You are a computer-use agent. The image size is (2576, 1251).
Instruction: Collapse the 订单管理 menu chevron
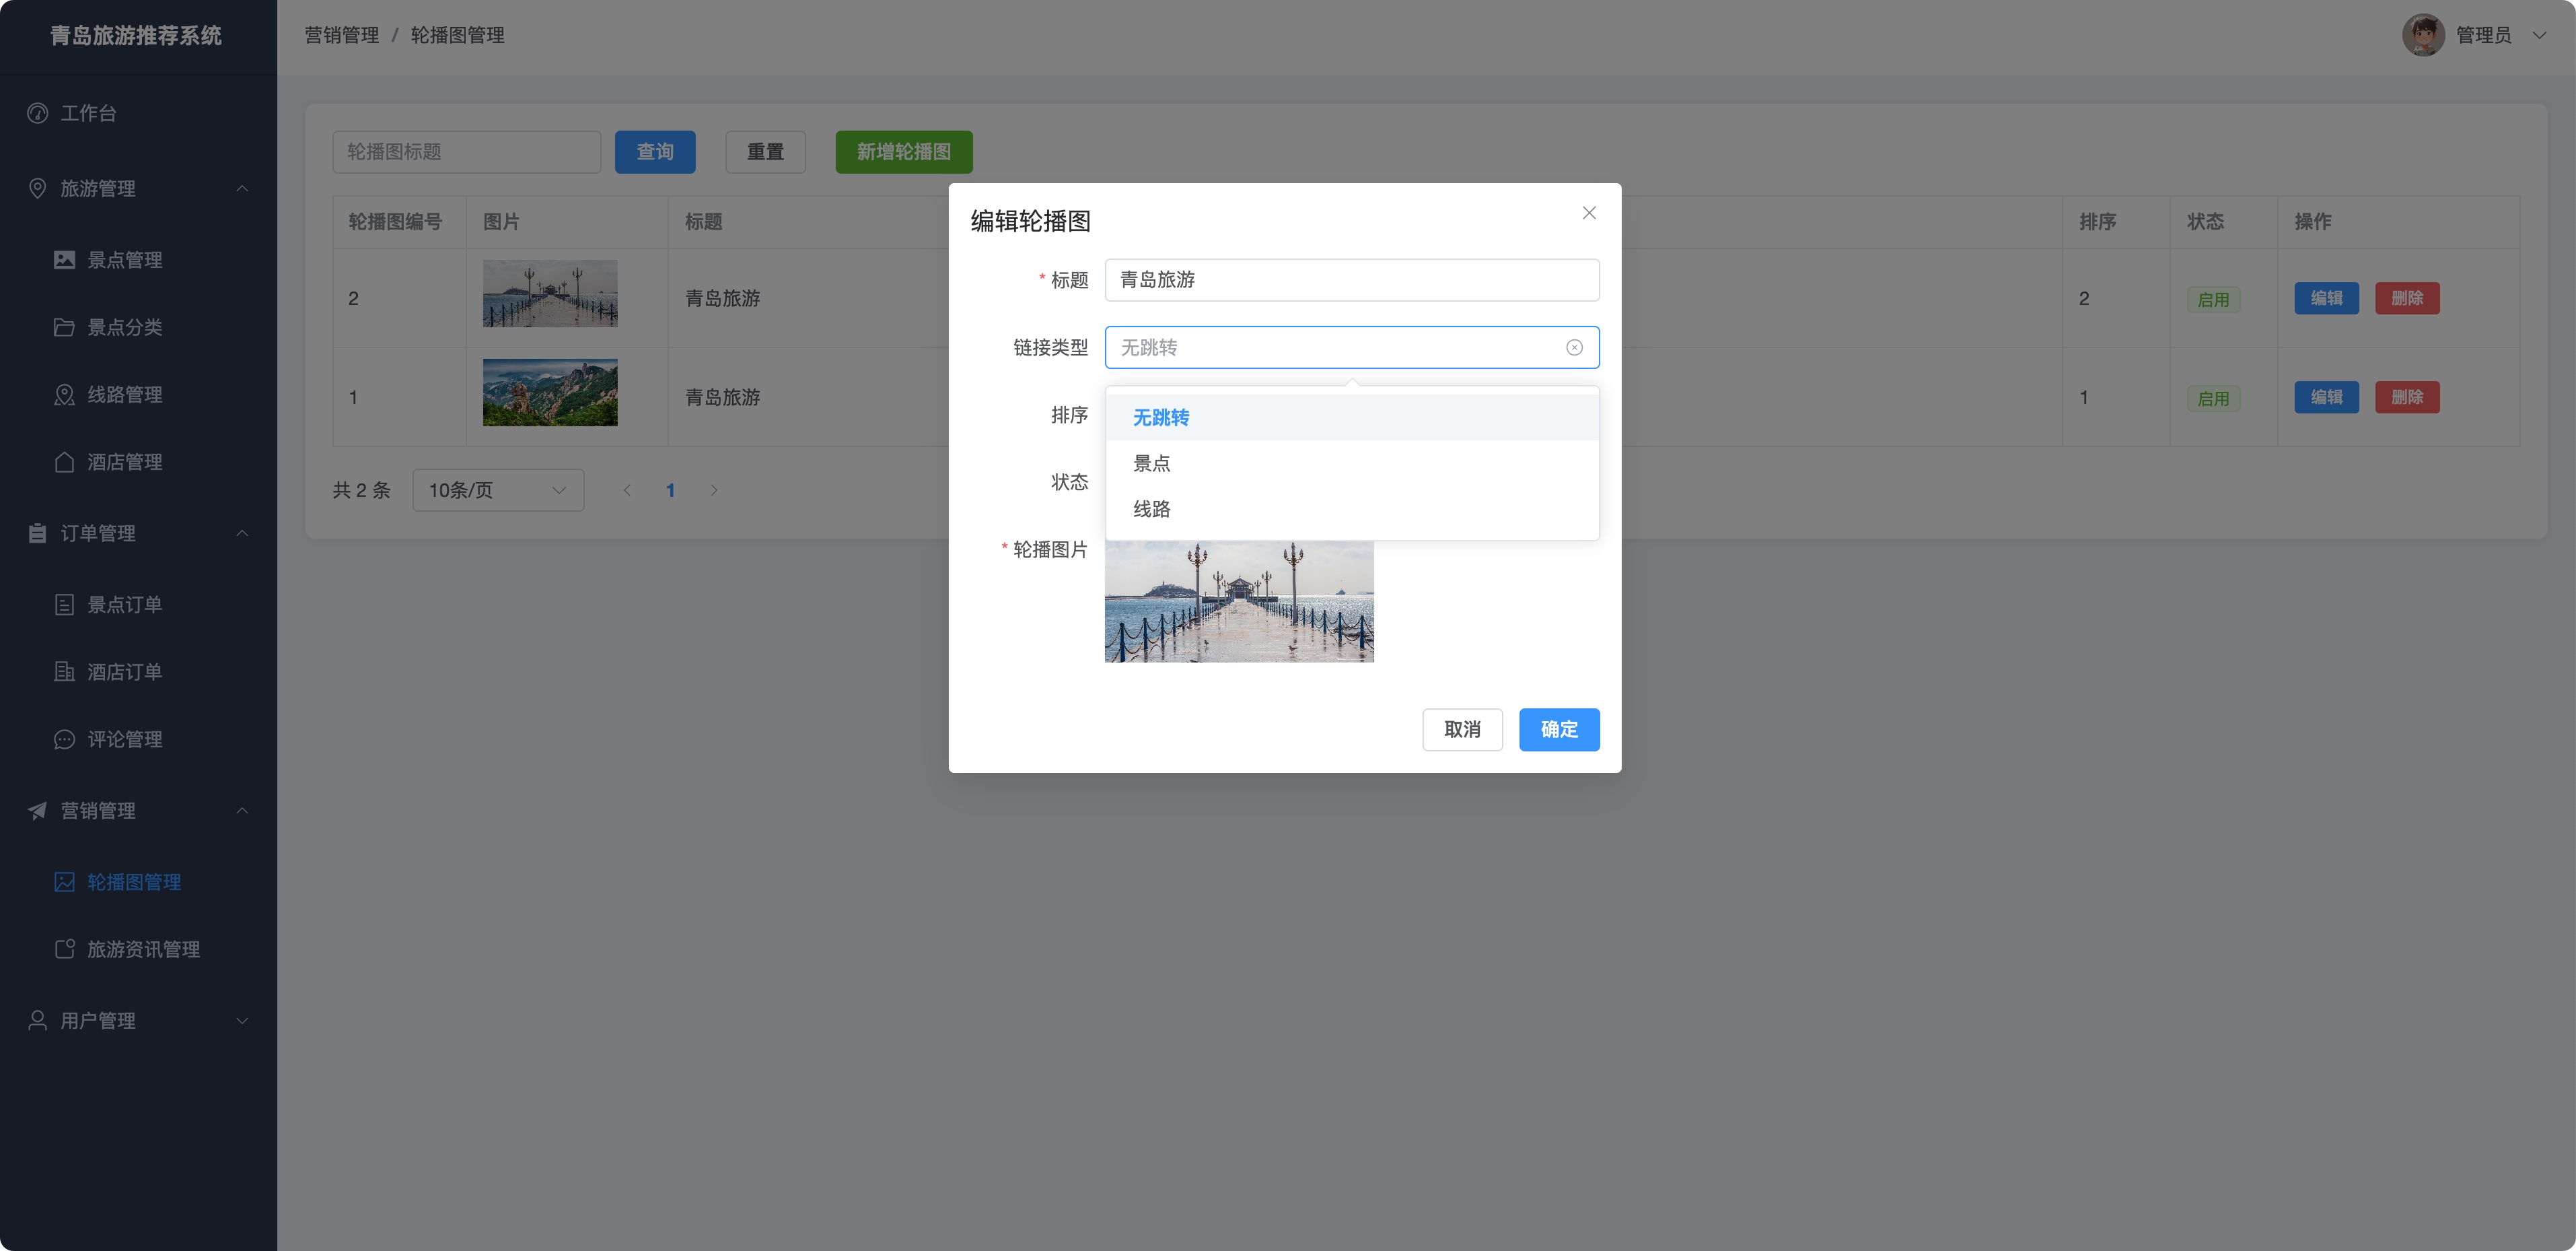tap(242, 533)
